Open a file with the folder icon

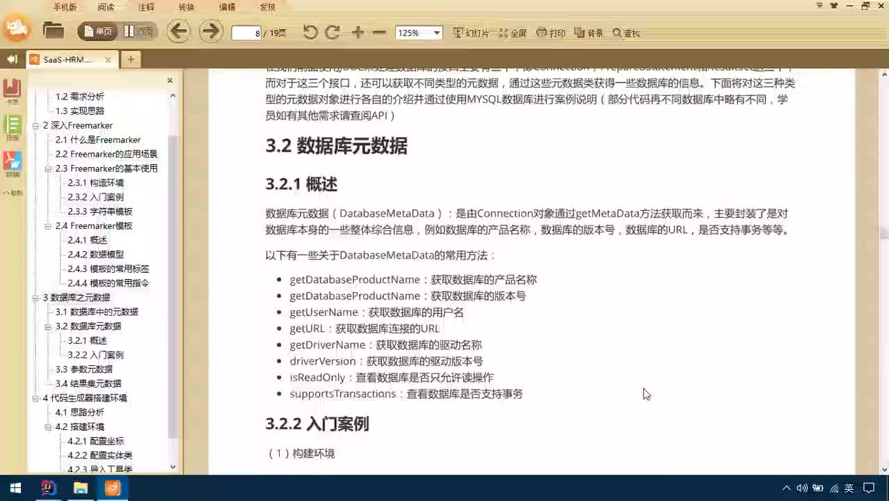(54, 31)
